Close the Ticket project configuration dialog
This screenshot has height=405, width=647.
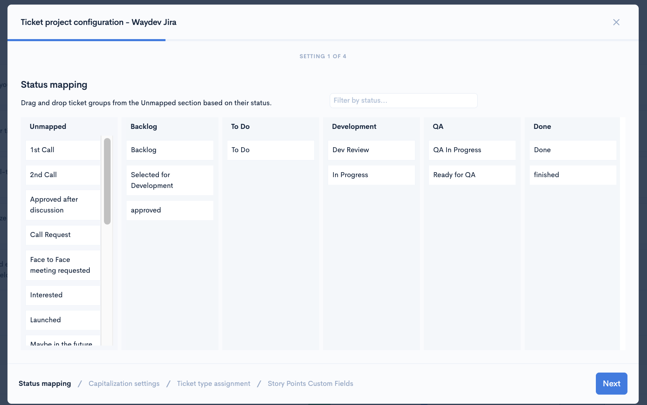616,22
